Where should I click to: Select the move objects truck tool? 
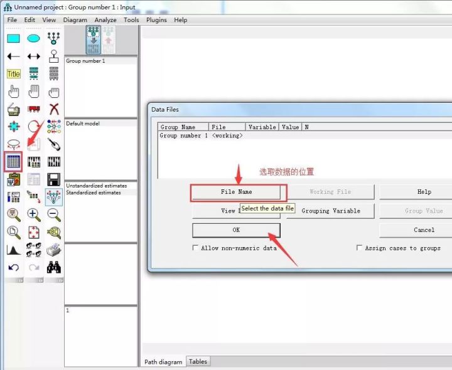pos(33,109)
